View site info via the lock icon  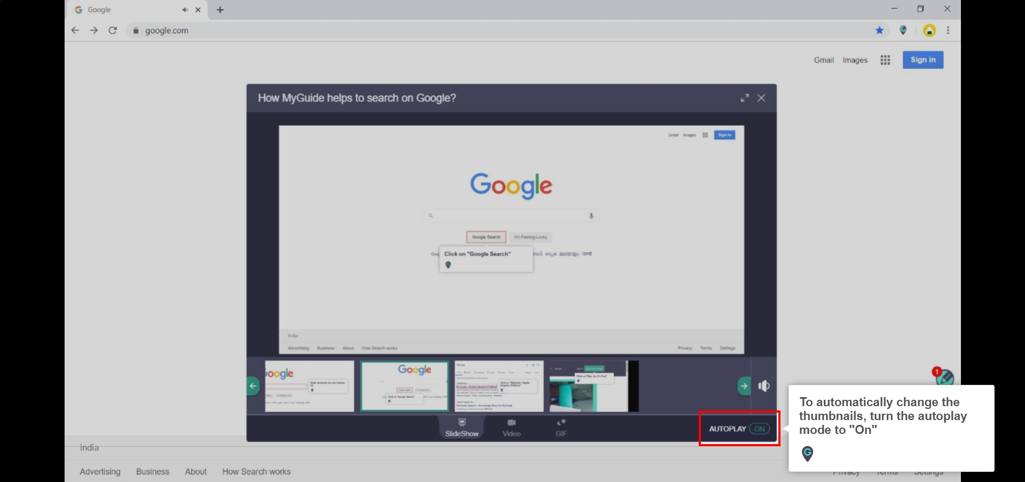click(x=136, y=30)
